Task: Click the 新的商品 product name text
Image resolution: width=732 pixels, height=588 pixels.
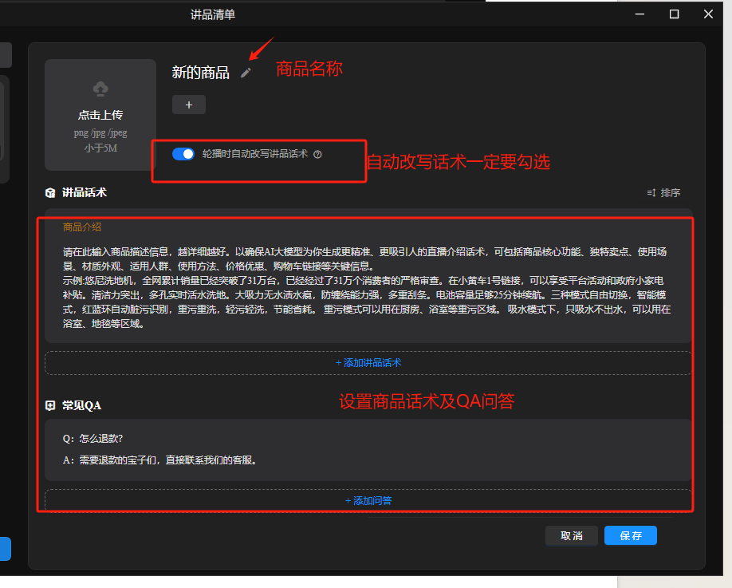Action: (x=200, y=73)
